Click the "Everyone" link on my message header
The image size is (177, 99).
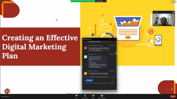point(94,54)
